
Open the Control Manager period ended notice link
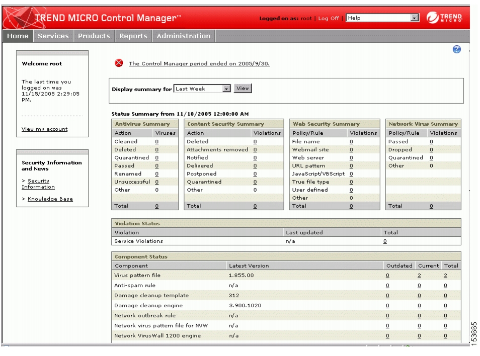(x=199, y=64)
